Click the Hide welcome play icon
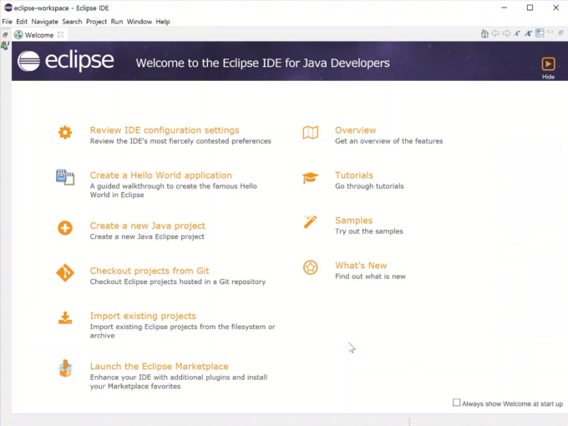568x426 pixels. pos(548,64)
